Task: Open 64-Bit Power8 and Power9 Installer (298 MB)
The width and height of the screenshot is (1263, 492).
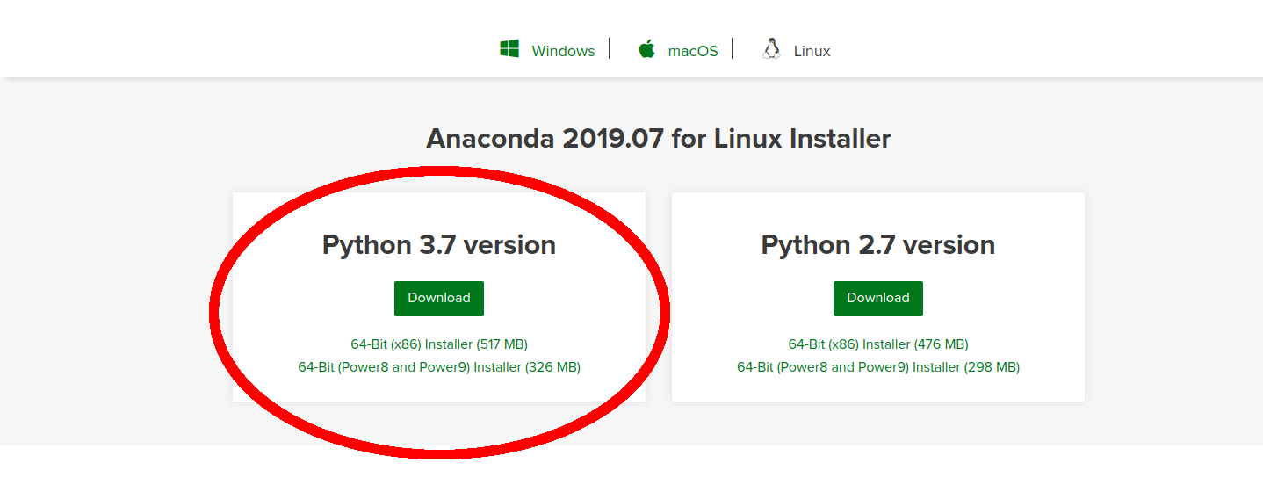Action: coord(878,367)
